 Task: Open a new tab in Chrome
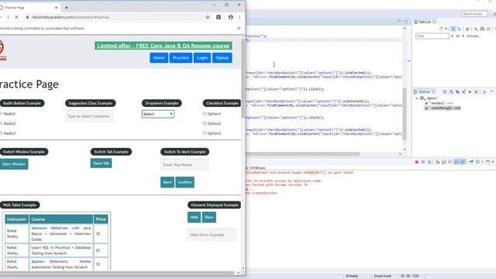tap(67, 7)
